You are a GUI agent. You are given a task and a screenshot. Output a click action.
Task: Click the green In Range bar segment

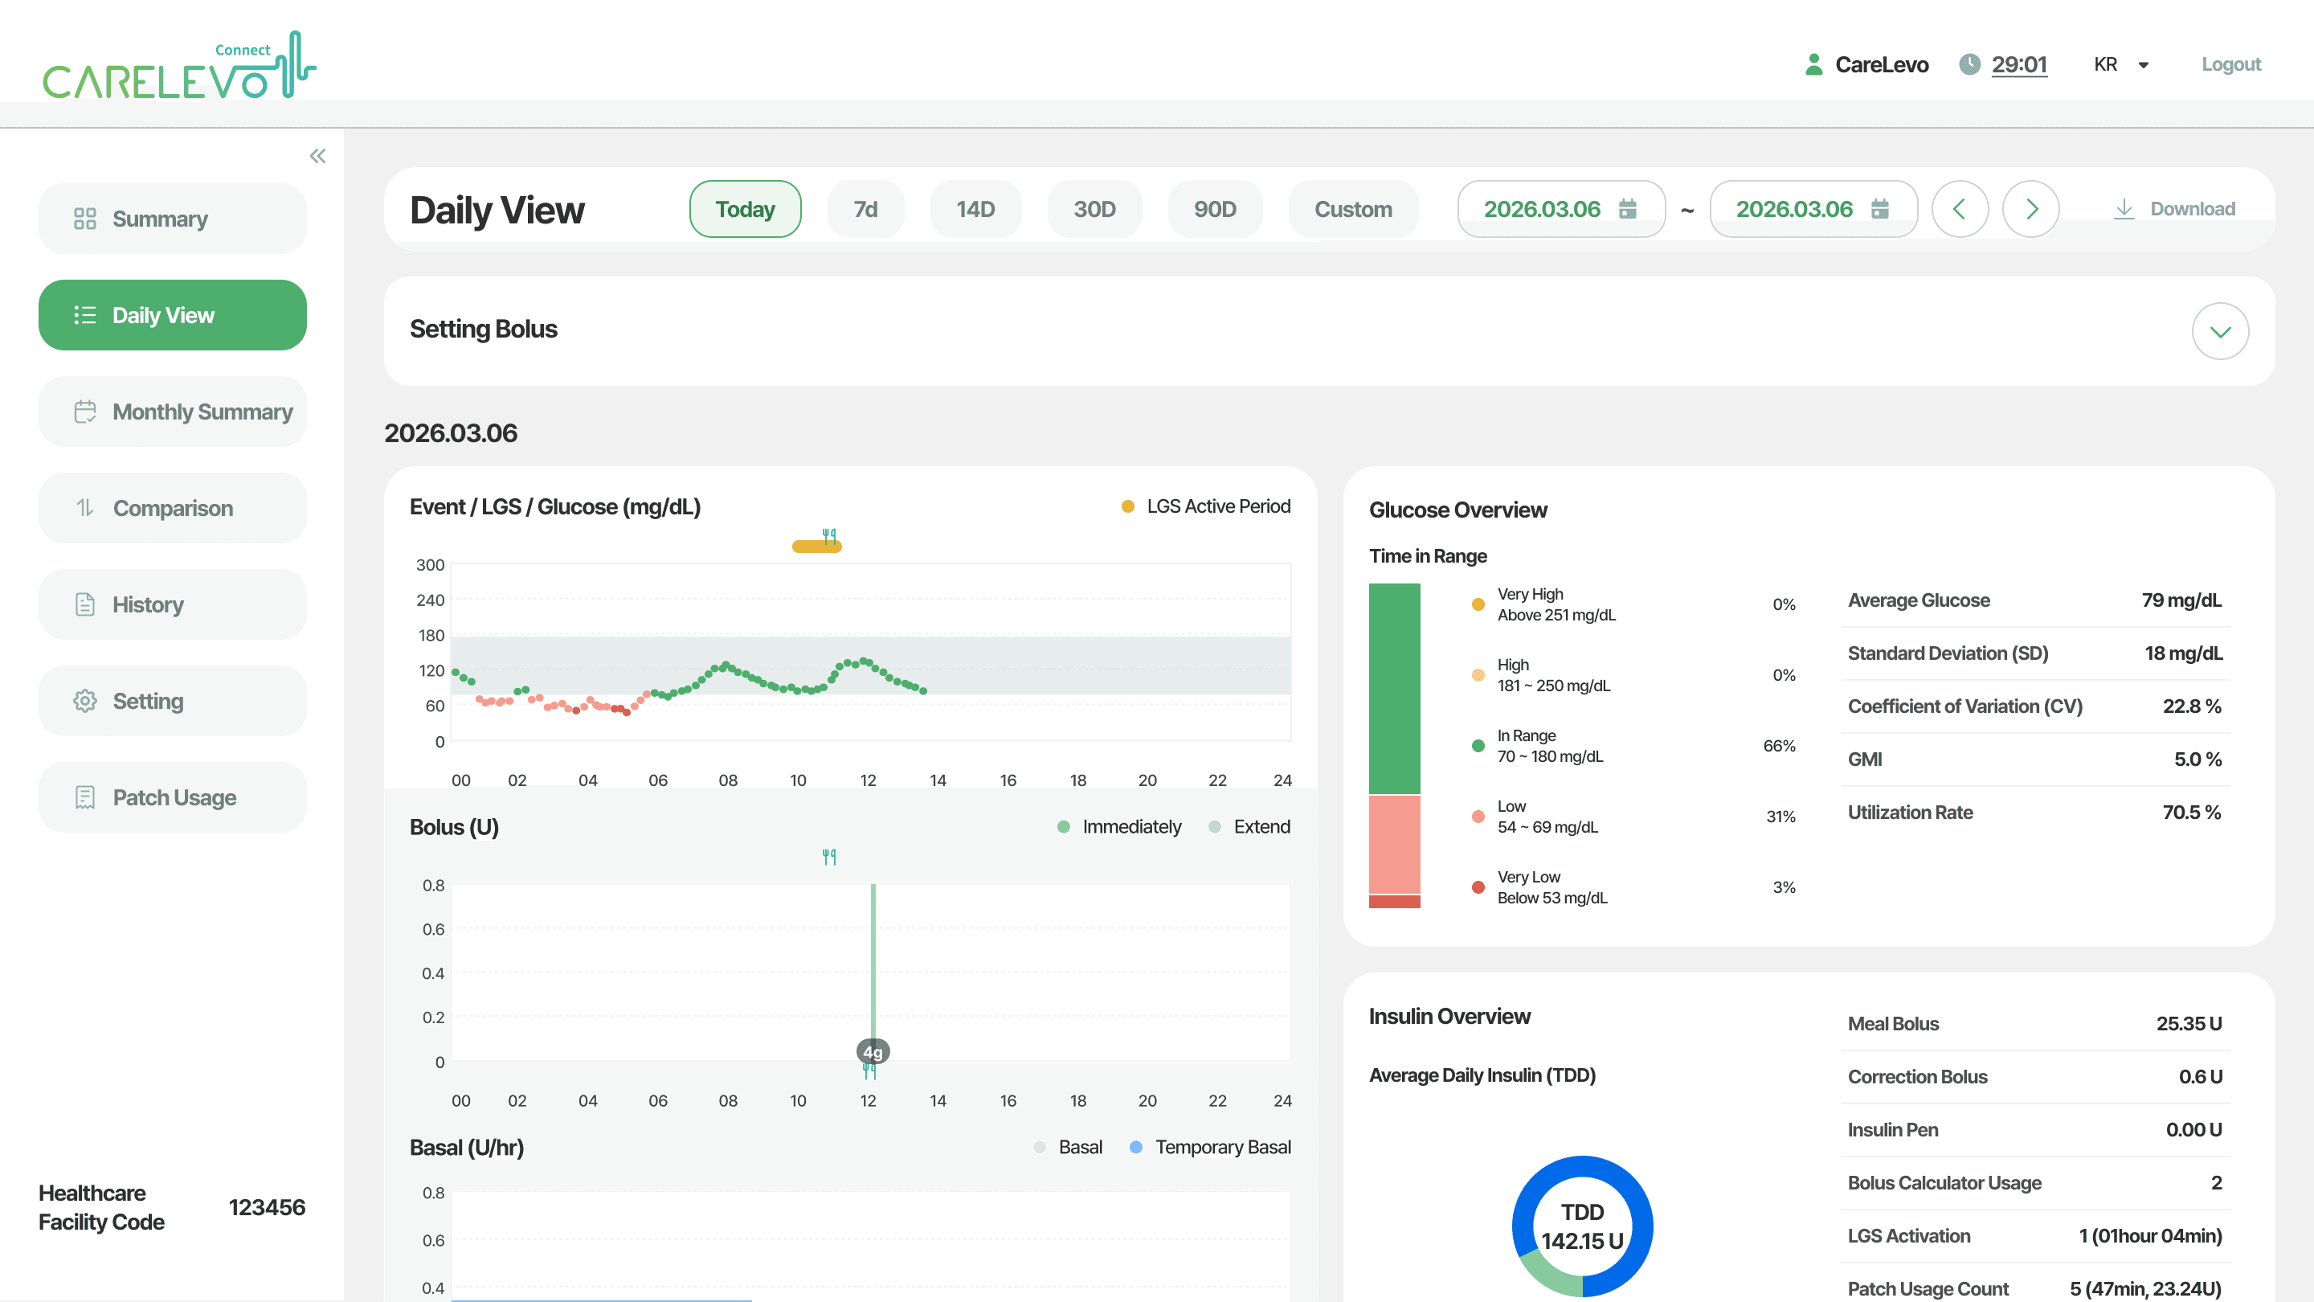[x=1394, y=690]
